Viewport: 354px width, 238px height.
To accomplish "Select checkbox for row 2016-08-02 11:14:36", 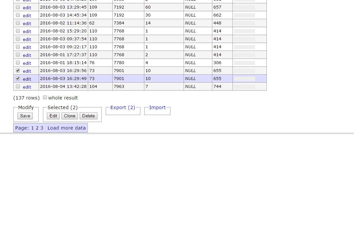I will (18, 23).
